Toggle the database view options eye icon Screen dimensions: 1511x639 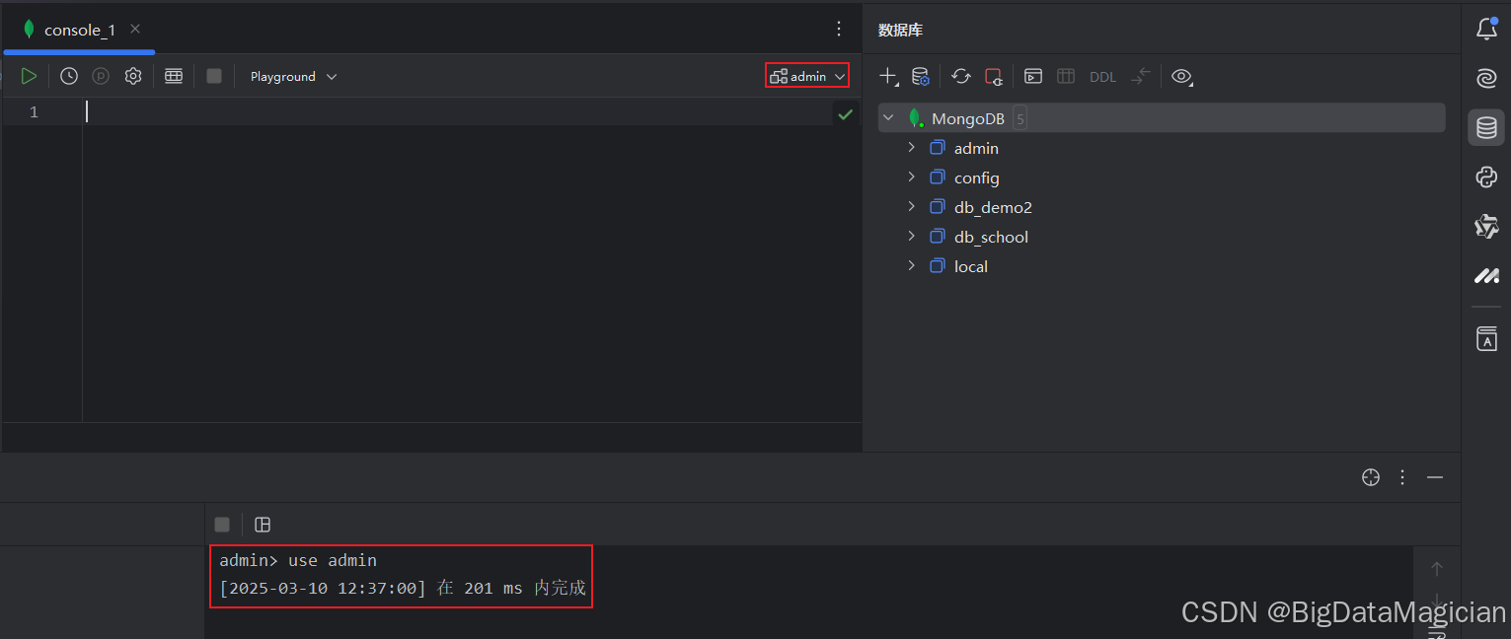tap(1181, 76)
